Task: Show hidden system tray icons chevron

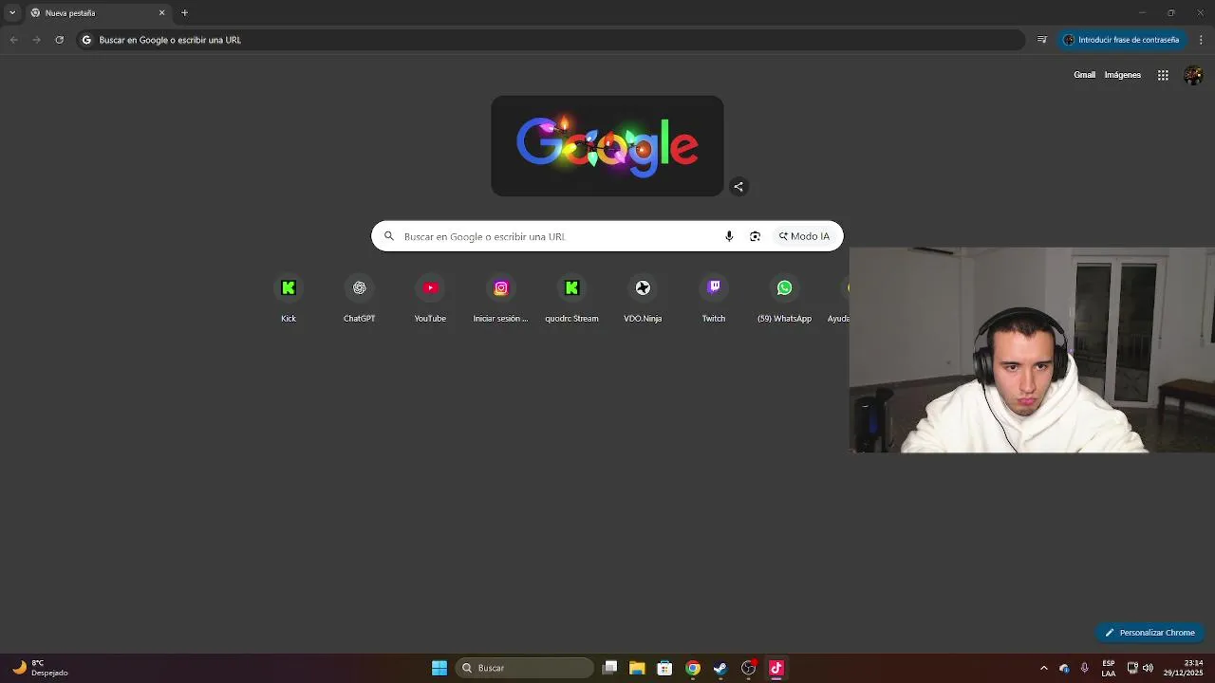Action: [1044, 668]
